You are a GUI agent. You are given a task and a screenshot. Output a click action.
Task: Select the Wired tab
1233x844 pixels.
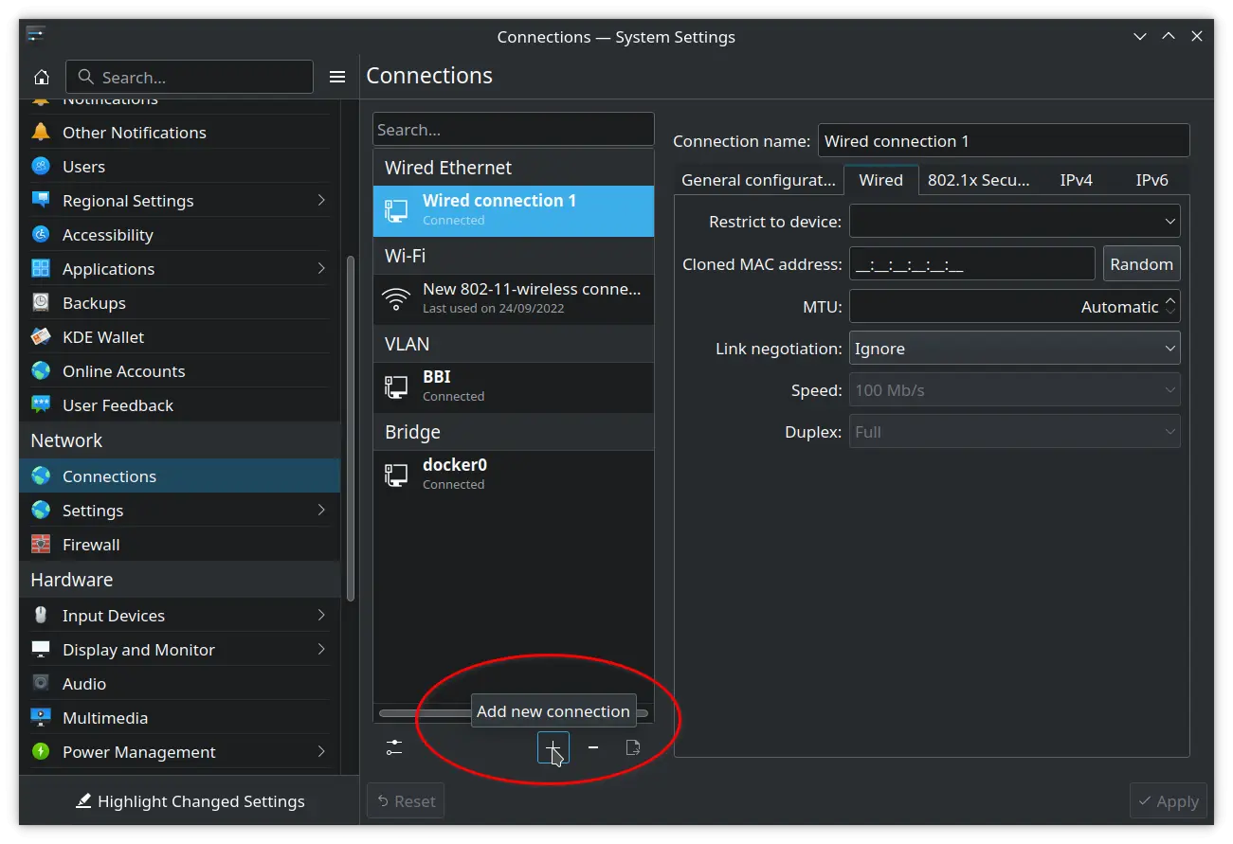[x=881, y=180]
